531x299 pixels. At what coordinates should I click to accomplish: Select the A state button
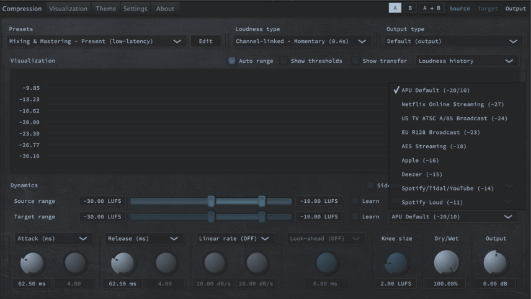(395, 8)
